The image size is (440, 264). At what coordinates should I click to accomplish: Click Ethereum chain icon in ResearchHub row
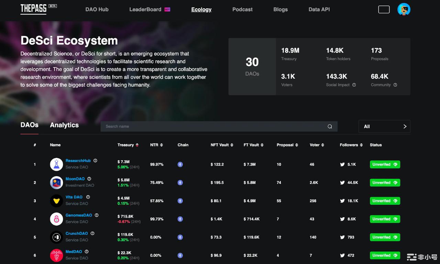(180, 164)
